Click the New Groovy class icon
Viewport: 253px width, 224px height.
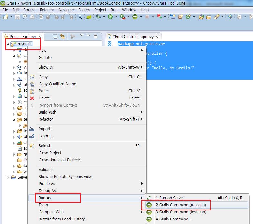pyautogui.click(x=188, y=17)
